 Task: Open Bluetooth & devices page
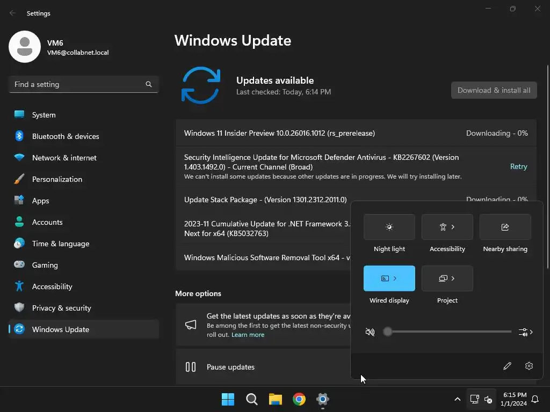(x=83, y=136)
